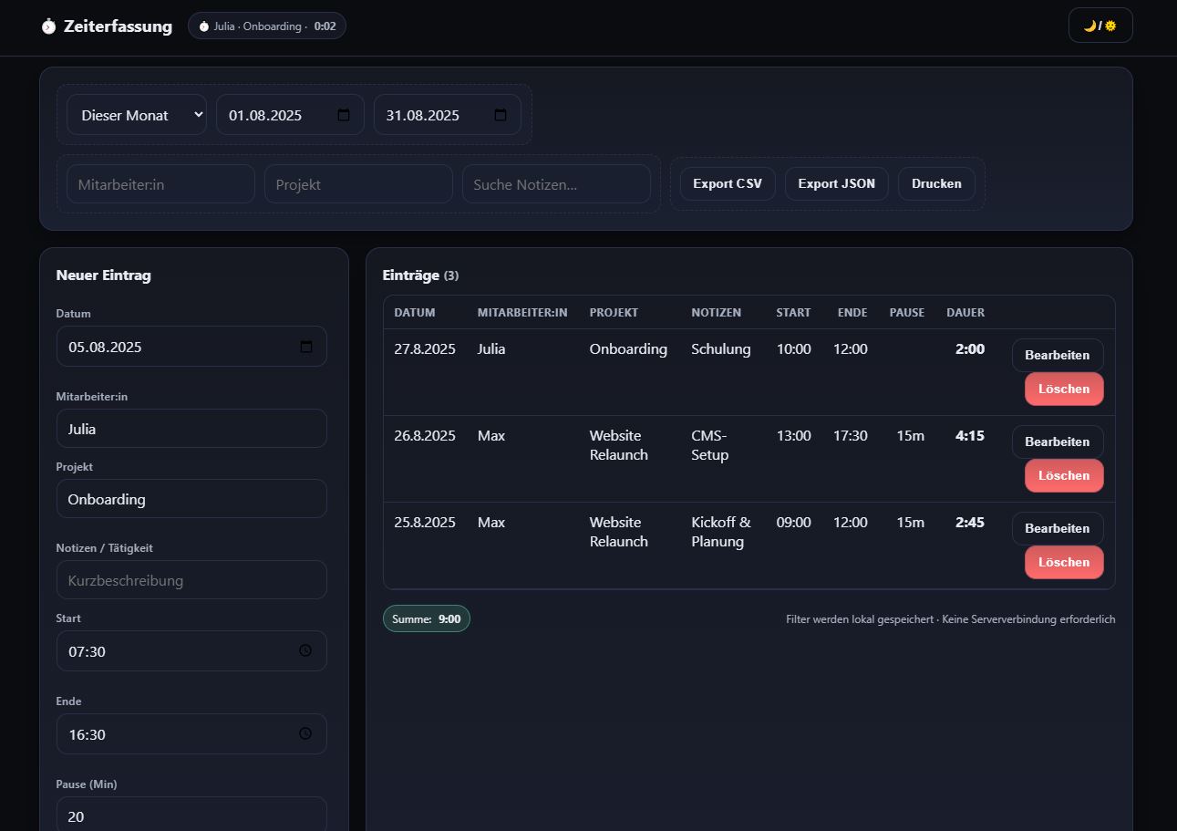The width and height of the screenshot is (1177, 831).
Task: Click the Summe 9:00 total badge
Action: click(x=427, y=618)
